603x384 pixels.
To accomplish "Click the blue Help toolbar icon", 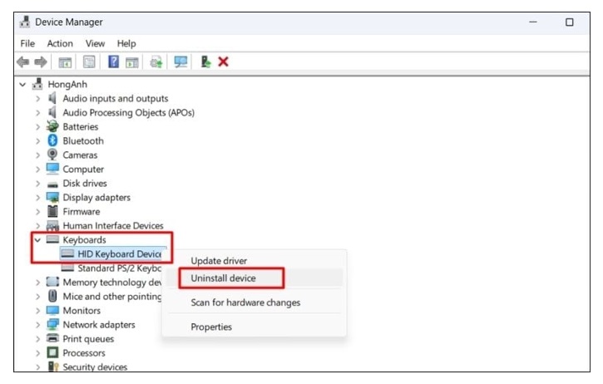I will [113, 62].
